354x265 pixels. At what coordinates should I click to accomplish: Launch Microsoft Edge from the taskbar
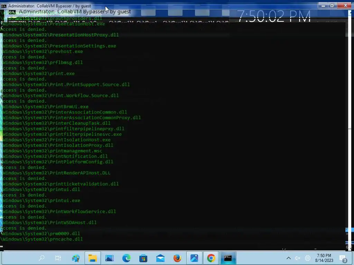tap(127, 258)
